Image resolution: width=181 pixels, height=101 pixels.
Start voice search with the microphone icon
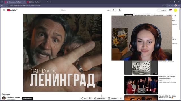coord(120,10)
